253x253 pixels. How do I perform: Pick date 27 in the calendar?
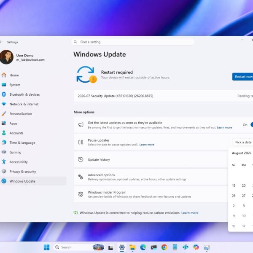[x=244, y=196]
